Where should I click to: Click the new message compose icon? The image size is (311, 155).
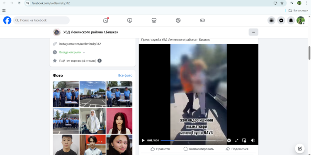[x=300, y=148]
